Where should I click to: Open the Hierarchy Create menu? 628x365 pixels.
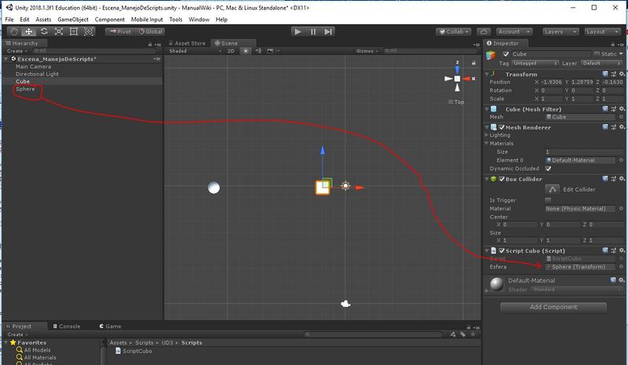[x=17, y=51]
